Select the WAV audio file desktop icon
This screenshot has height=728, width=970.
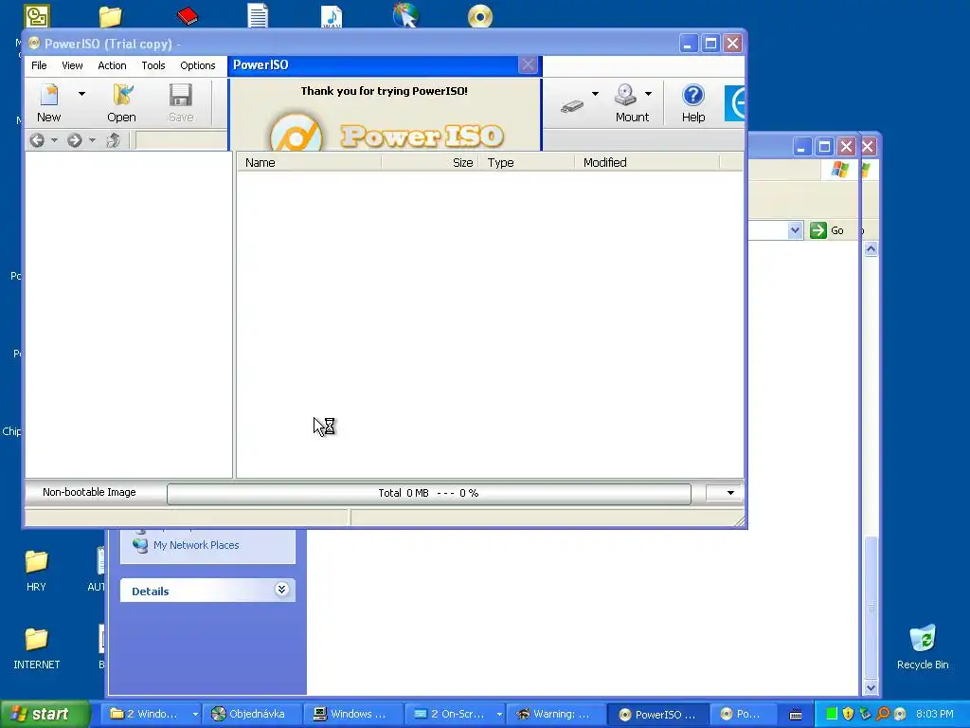pyautogui.click(x=332, y=16)
